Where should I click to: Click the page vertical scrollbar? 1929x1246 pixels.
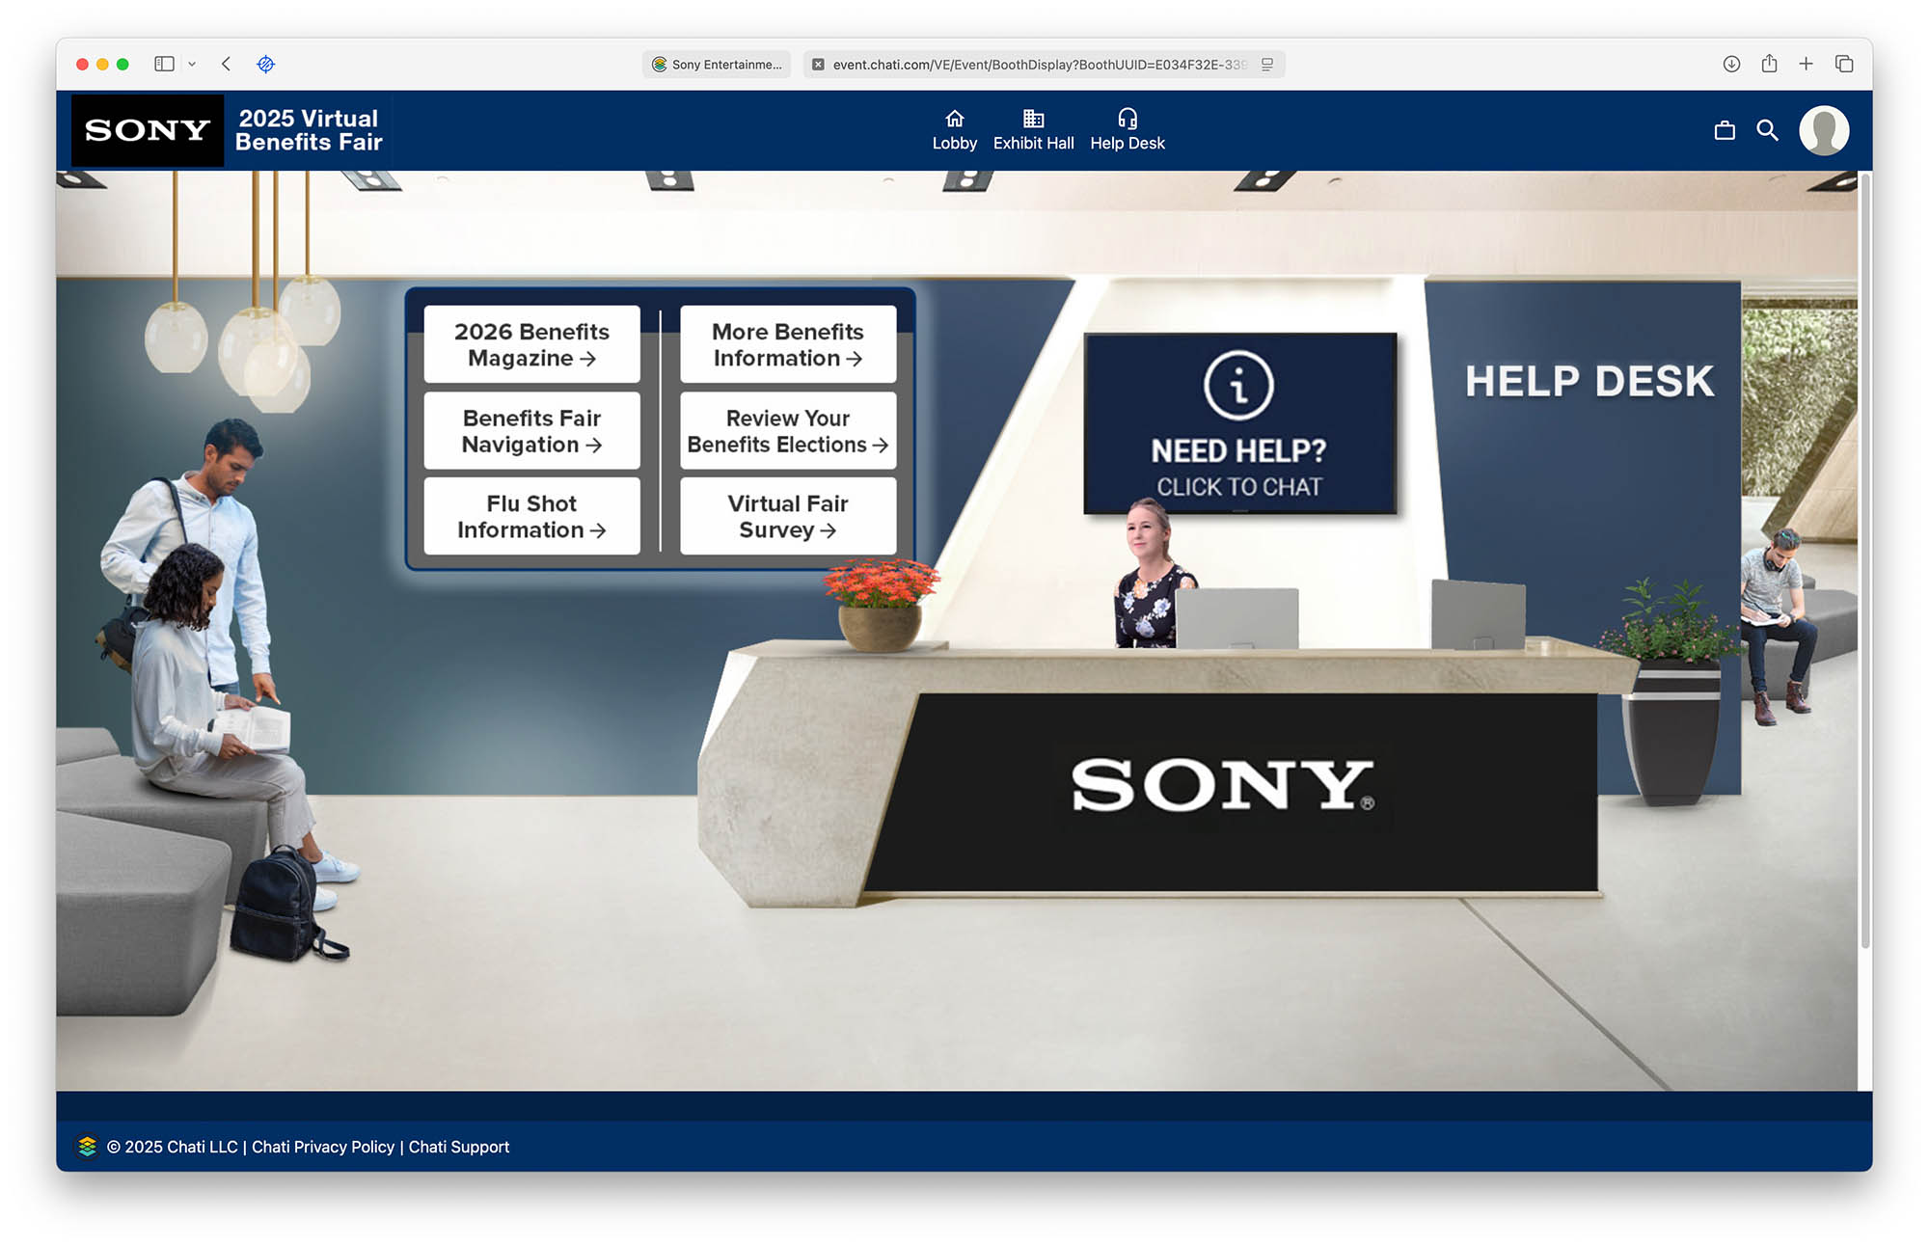pyautogui.click(x=1864, y=559)
